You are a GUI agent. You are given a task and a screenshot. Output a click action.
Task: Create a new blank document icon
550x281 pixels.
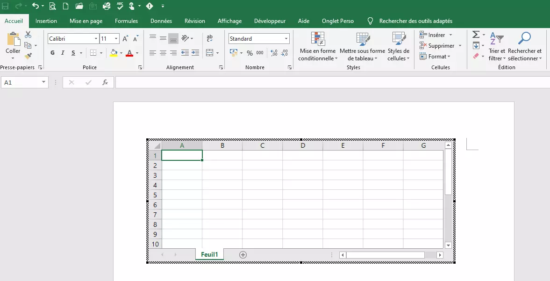point(65,6)
